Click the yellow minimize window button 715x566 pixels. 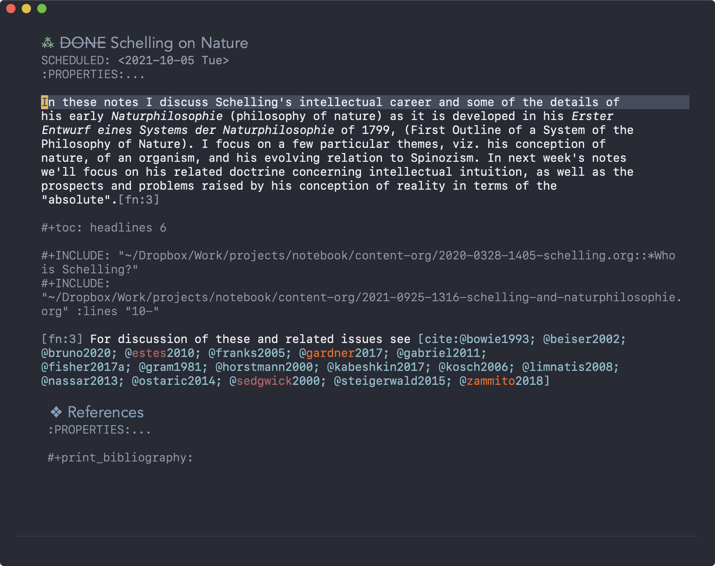click(26, 9)
